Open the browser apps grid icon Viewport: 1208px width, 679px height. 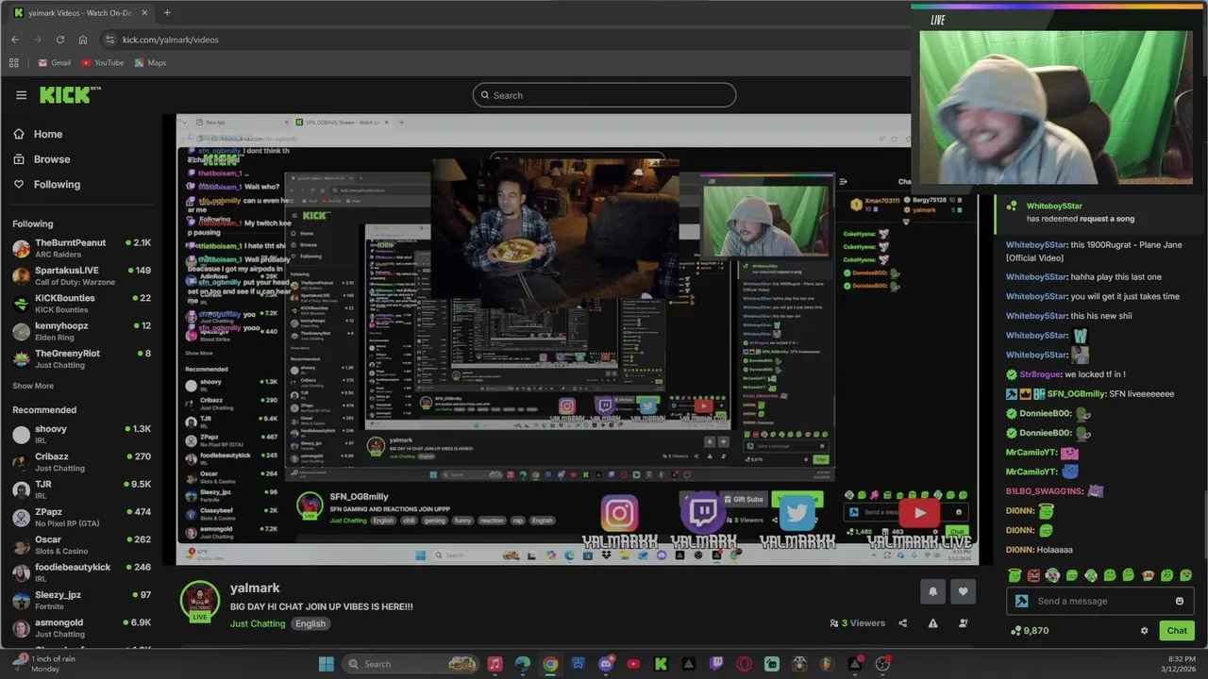pyautogui.click(x=14, y=63)
